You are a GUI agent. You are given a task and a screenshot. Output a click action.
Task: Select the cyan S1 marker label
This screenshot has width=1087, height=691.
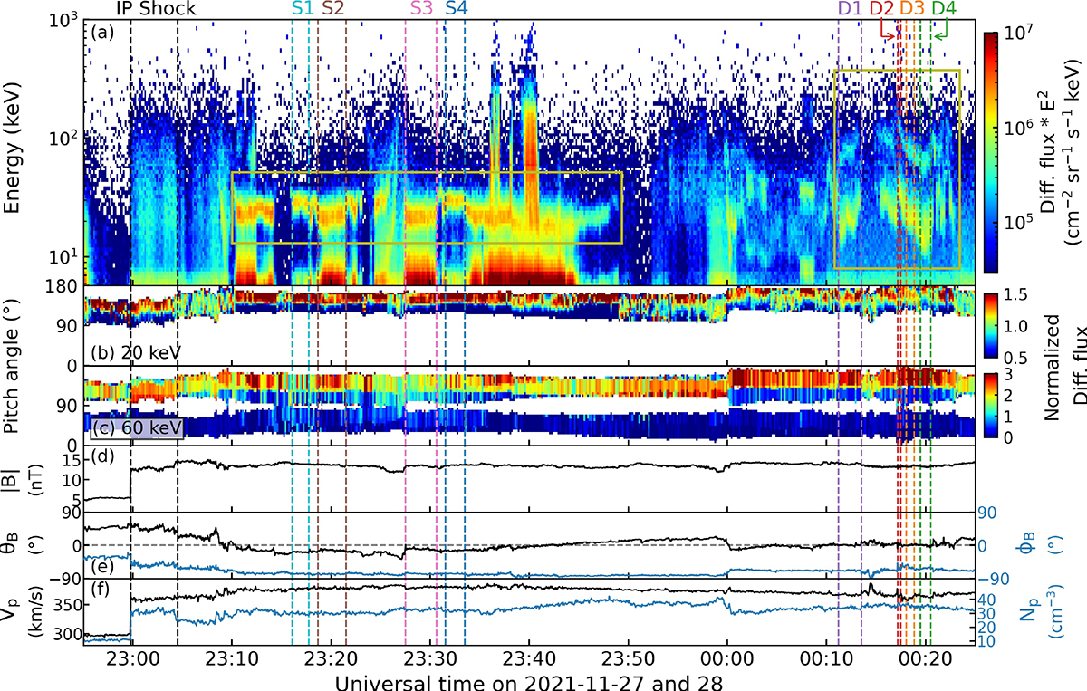[303, 8]
